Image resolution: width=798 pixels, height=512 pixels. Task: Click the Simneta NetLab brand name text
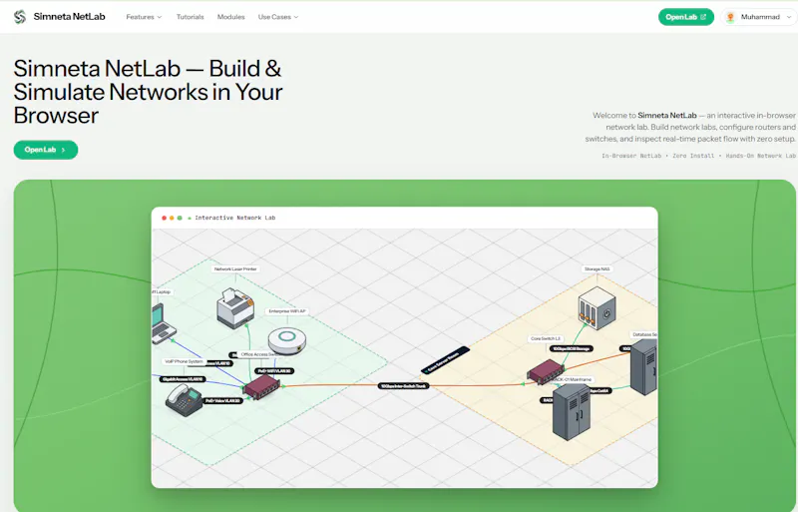tap(69, 17)
